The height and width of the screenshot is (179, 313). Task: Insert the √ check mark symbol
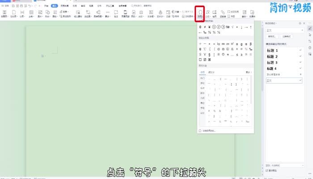(233, 27)
